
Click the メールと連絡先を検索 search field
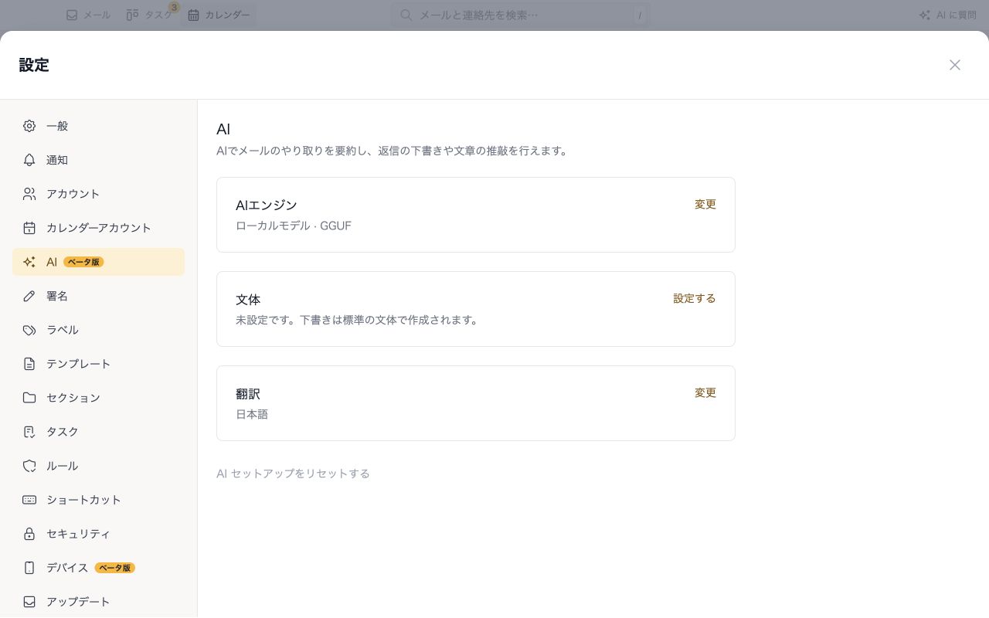point(520,15)
